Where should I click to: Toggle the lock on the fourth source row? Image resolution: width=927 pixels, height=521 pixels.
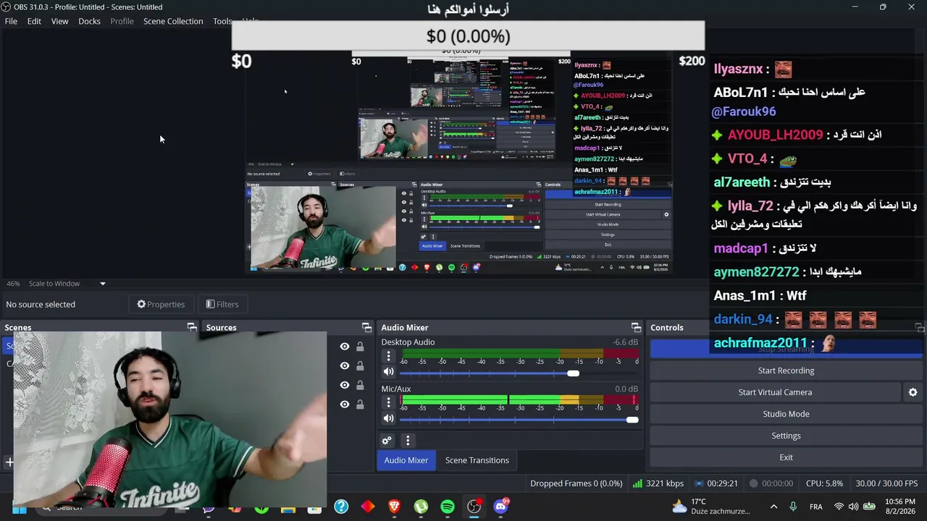[360, 404]
